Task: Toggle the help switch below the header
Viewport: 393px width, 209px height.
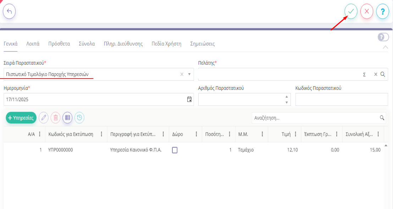Action: tap(383, 37)
